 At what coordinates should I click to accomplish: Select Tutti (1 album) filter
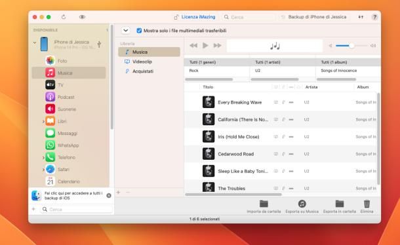pyautogui.click(x=348, y=62)
